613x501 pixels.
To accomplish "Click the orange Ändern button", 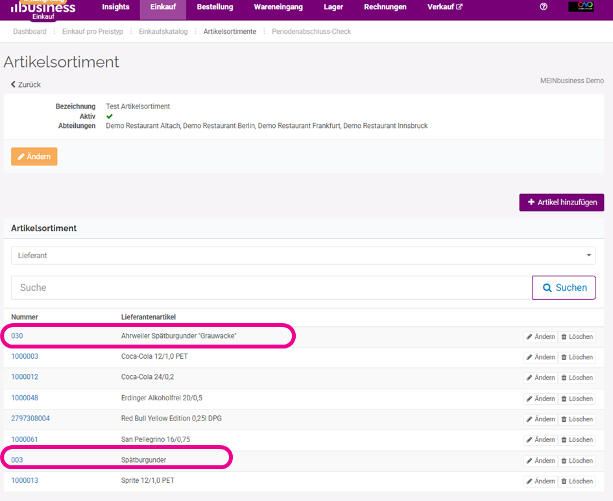I will [x=34, y=156].
